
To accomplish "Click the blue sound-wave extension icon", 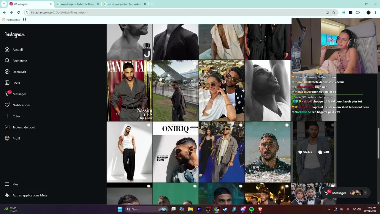I will click(x=343, y=12).
